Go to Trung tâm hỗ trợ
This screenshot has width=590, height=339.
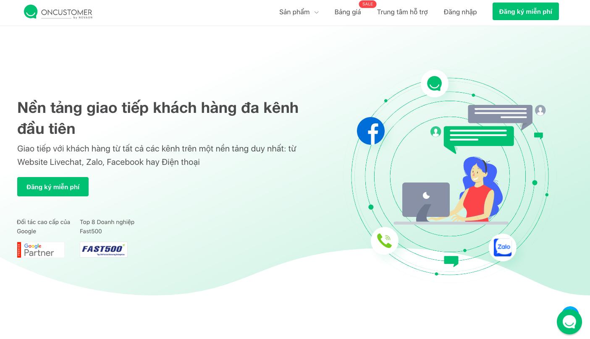[402, 12]
